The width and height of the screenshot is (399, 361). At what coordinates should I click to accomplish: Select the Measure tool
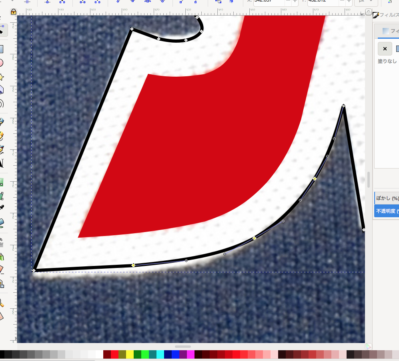[x=1, y=316]
